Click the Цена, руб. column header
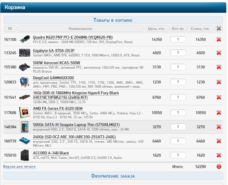 (157, 28)
